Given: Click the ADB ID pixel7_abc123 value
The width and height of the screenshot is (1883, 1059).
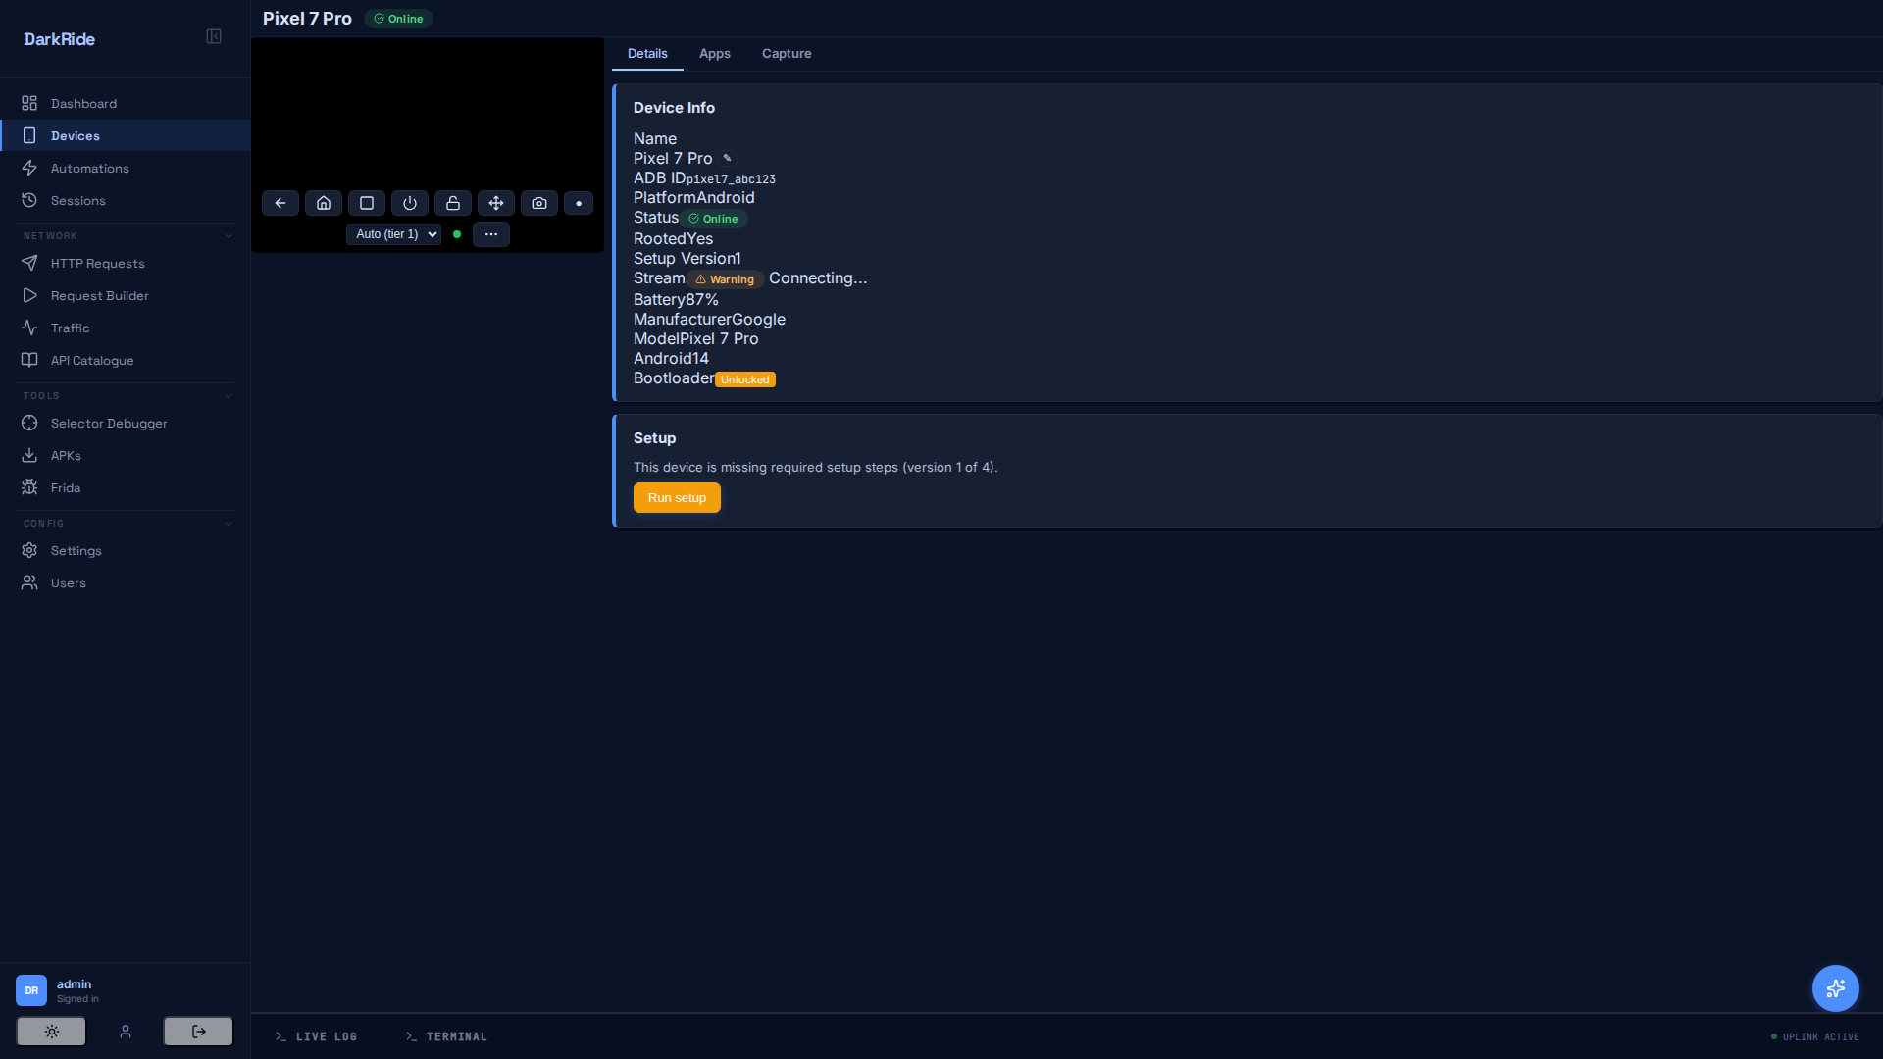Looking at the screenshot, I should click(x=731, y=179).
